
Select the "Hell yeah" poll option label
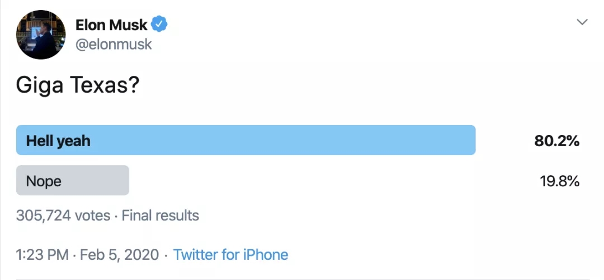58,141
